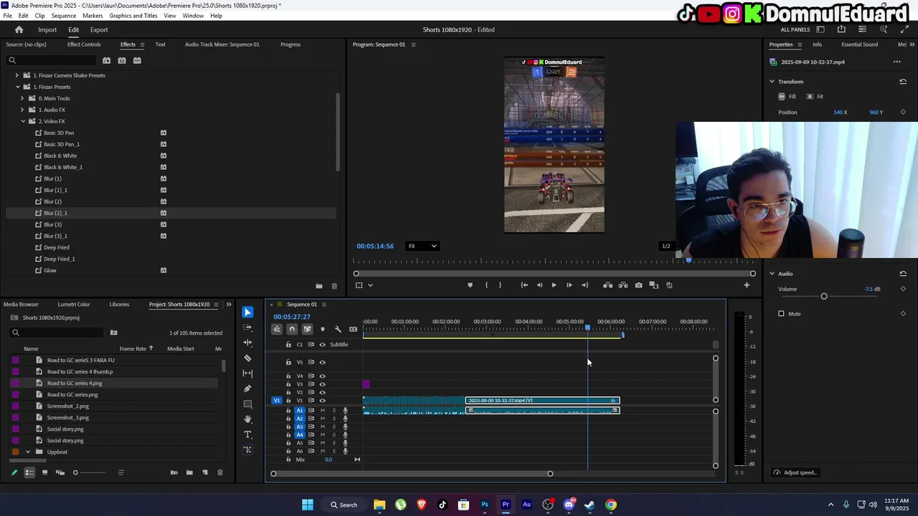Enable voice-over record on A3
Viewport: 918px width, 516px height.
[x=345, y=427]
